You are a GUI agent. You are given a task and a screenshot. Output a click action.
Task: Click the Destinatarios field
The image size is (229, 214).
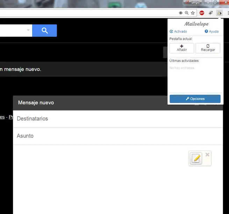pyautogui.click(x=118, y=119)
